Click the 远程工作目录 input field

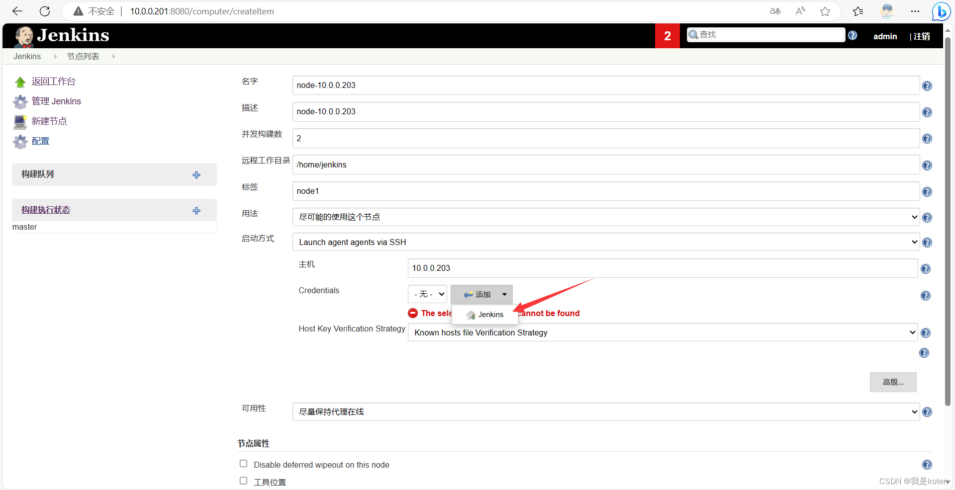pyautogui.click(x=606, y=164)
